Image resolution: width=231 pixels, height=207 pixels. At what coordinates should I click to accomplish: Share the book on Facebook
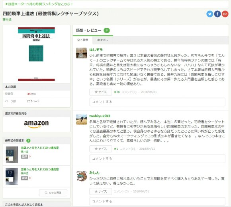(x=217, y=14)
